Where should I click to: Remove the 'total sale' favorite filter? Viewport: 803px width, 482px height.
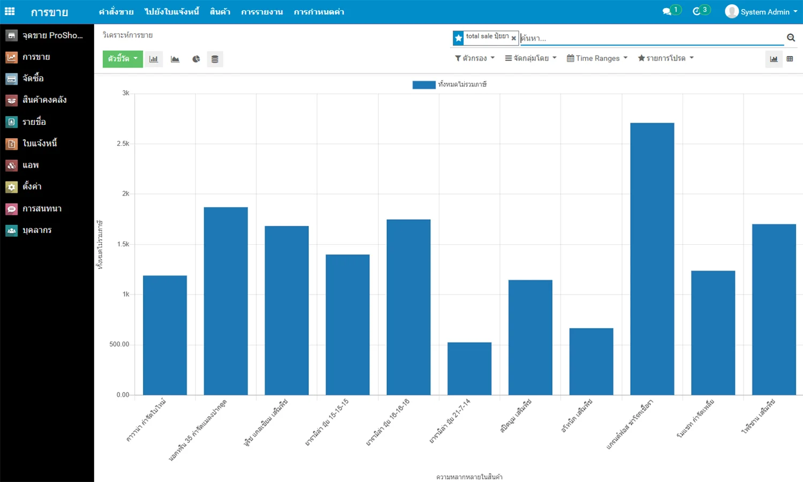tap(513, 38)
